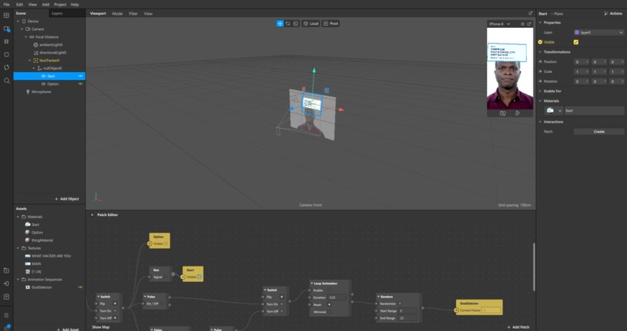Click Position patch arrow in inspector
This screenshot has height=331, width=627.
click(x=540, y=62)
